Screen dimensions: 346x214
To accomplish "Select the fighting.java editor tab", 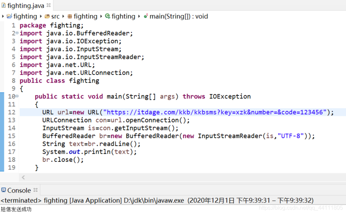I will [x=26, y=6].
